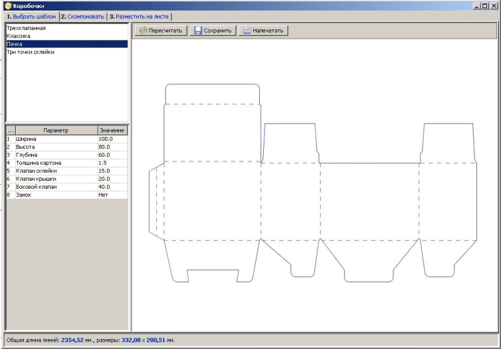Select the Боковой клапан parameter cell

coord(56,187)
